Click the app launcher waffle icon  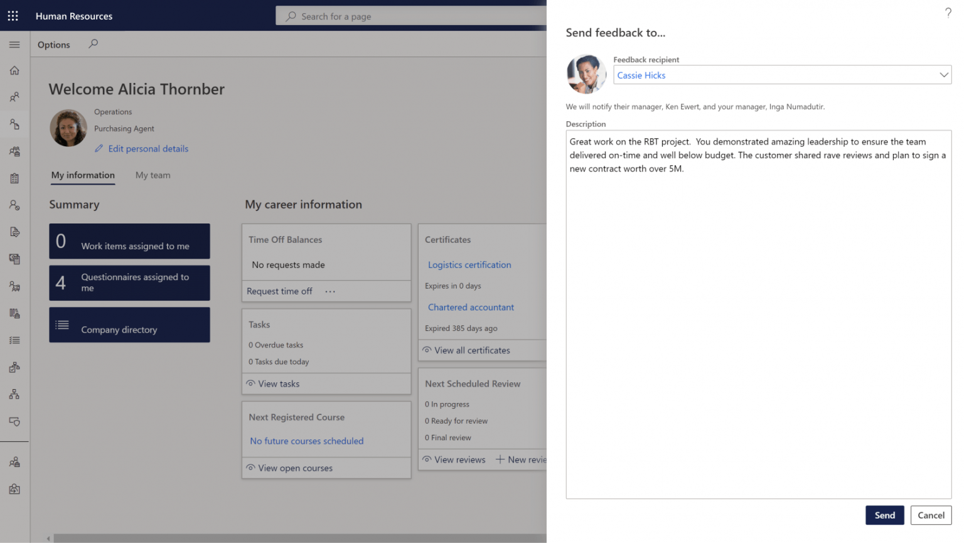(x=13, y=16)
